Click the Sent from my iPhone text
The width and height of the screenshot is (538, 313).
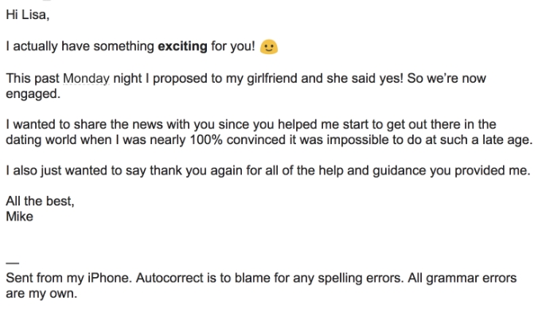tap(68, 278)
